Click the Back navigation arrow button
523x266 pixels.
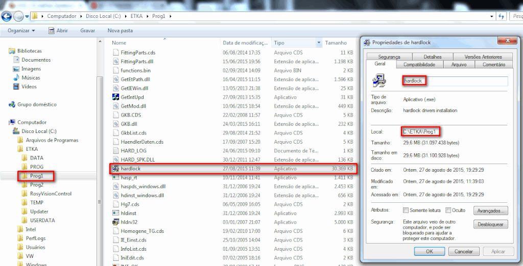[x=7, y=16]
